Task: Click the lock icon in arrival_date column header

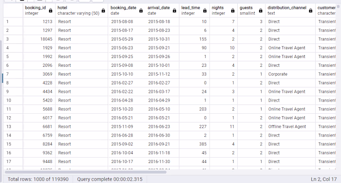Action: pos(174,10)
